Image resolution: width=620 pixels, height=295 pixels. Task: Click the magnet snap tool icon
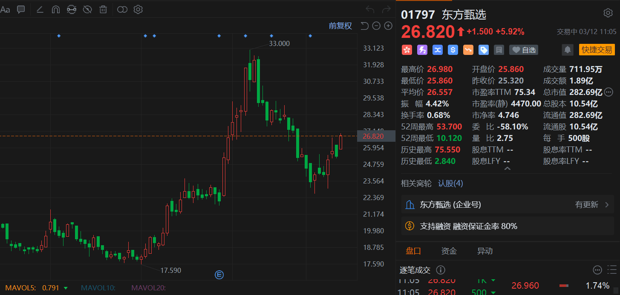tap(55, 9)
